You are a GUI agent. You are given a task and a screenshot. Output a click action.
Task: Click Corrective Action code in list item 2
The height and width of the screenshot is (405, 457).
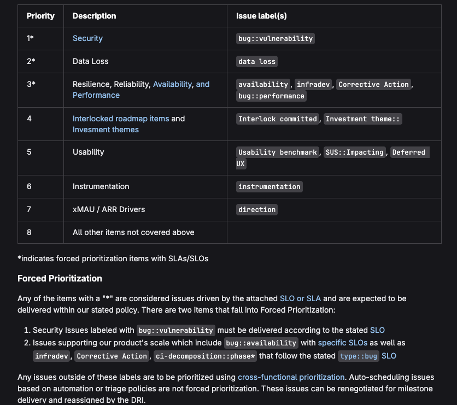click(112, 356)
